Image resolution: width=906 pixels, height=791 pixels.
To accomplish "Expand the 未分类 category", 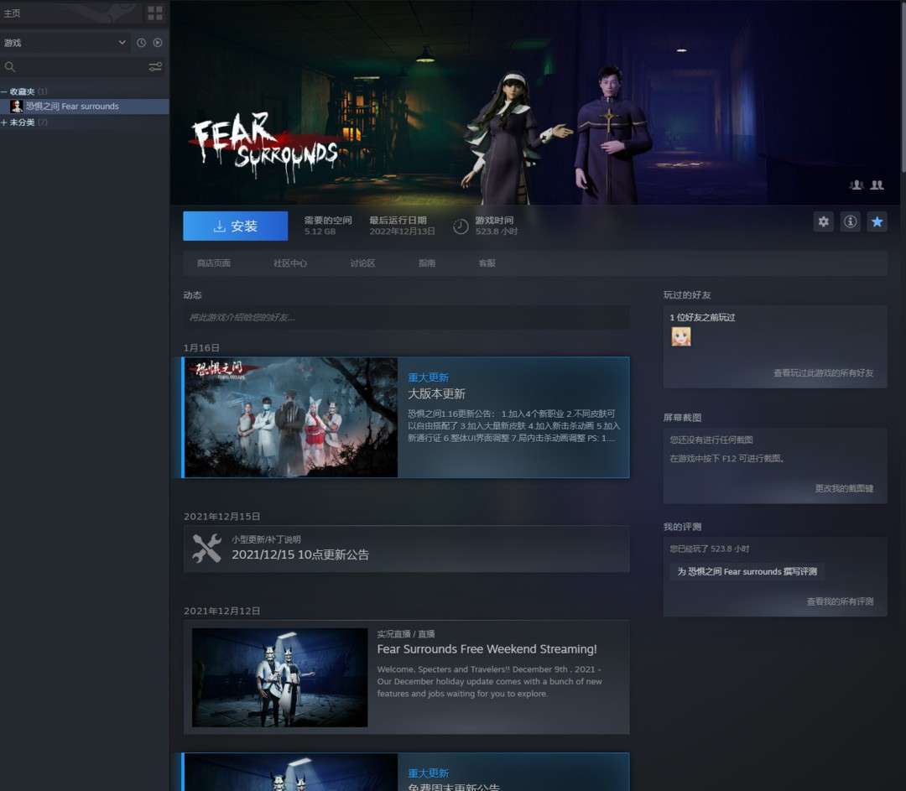I will coord(4,122).
